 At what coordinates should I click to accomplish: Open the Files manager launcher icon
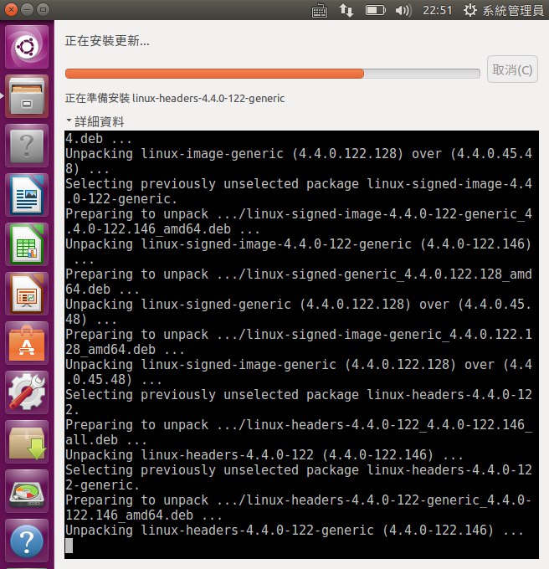(x=27, y=96)
